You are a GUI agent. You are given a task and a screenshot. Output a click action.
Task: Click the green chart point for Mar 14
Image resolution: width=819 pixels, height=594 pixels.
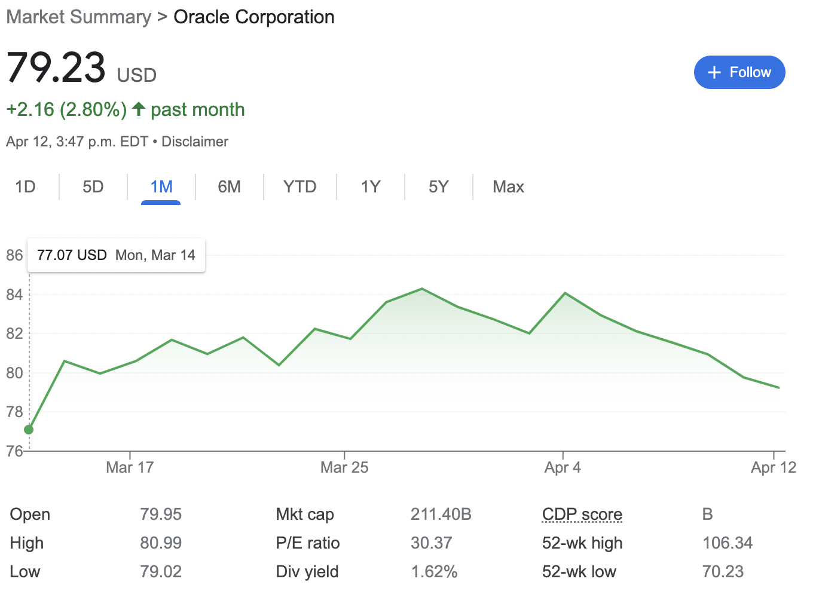pyautogui.click(x=29, y=430)
